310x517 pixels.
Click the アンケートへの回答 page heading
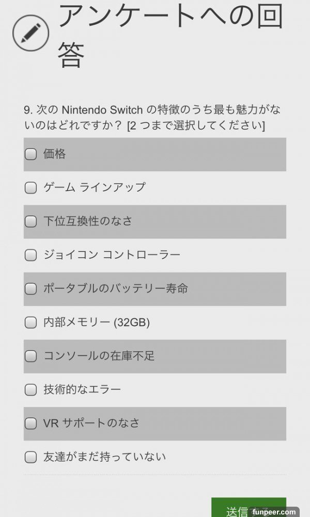pyautogui.click(x=171, y=35)
